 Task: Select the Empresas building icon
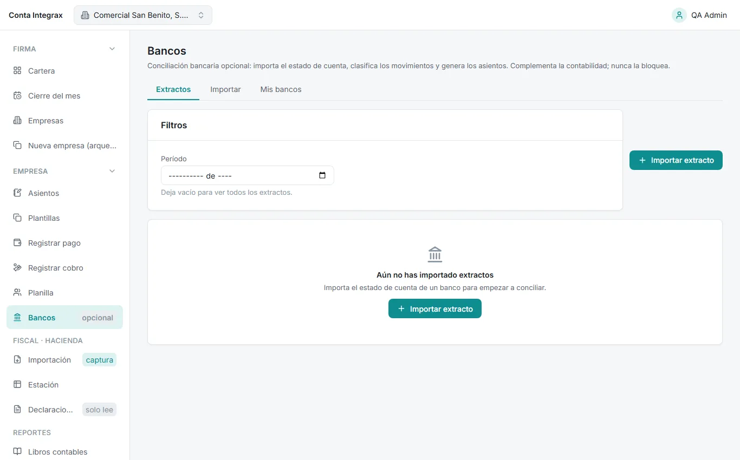point(17,121)
